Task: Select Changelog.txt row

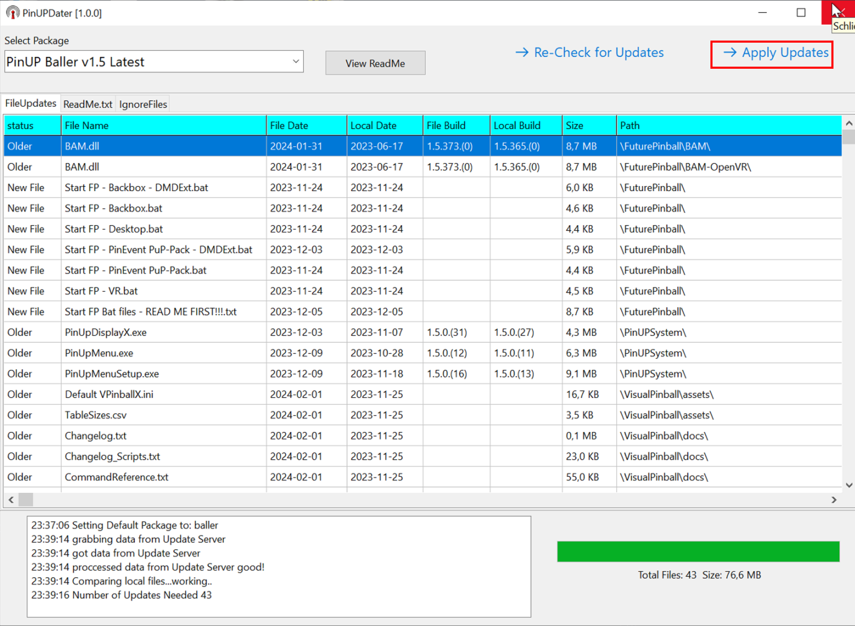Action: [423, 436]
